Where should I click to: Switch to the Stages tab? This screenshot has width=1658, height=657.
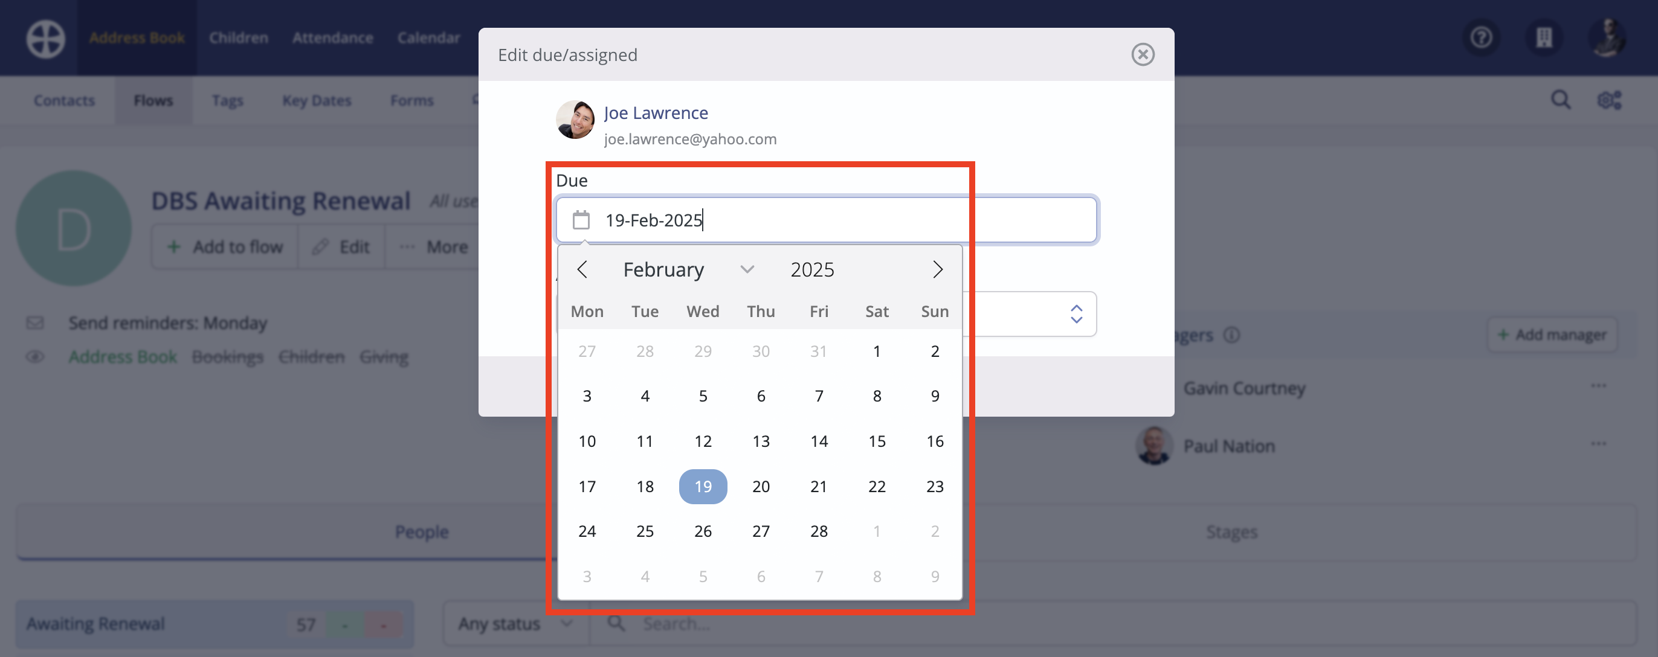(x=1231, y=532)
